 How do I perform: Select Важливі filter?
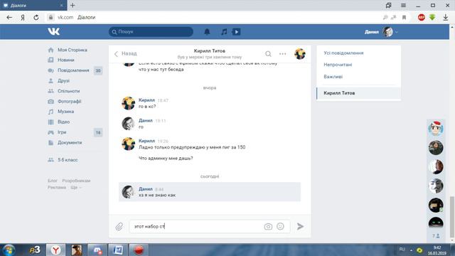coord(333,77)
